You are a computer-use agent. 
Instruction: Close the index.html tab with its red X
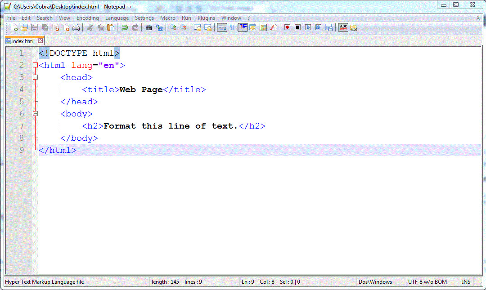(40, 41)
